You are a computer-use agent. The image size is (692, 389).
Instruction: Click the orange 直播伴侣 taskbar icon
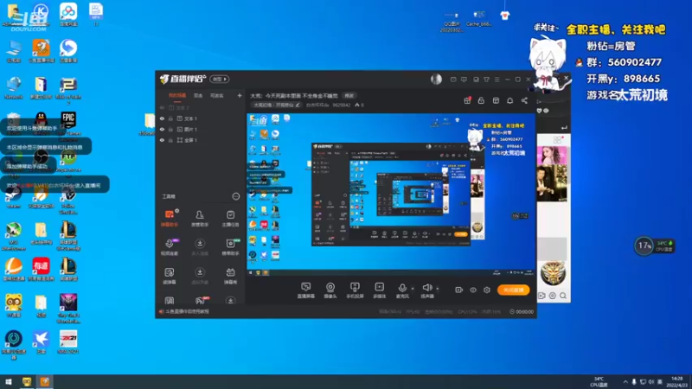(x=45, y=381)
